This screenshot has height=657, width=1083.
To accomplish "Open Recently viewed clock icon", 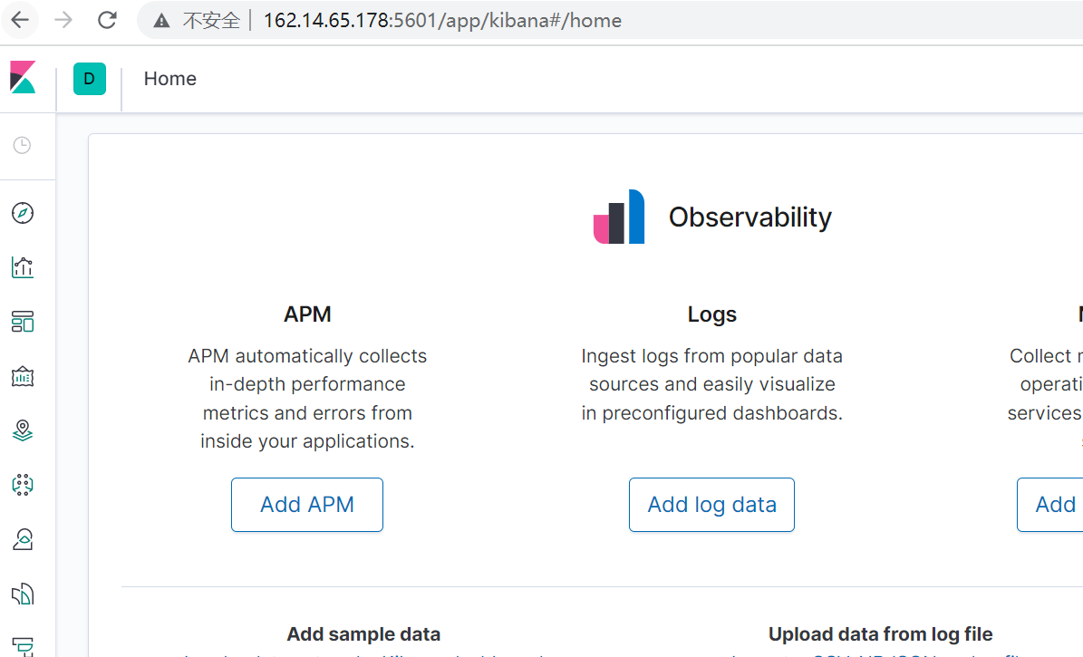I will [x=22, y=145].
